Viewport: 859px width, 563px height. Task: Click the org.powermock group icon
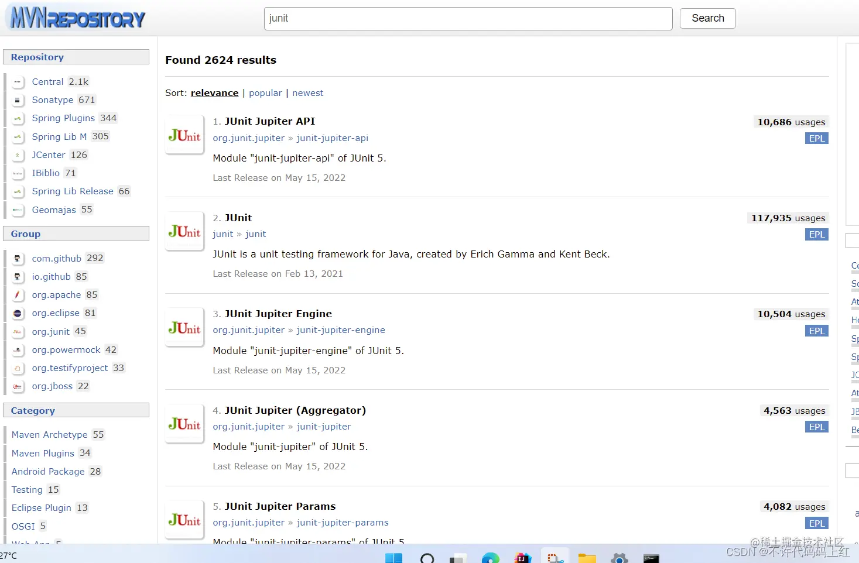tap(18, 350)
